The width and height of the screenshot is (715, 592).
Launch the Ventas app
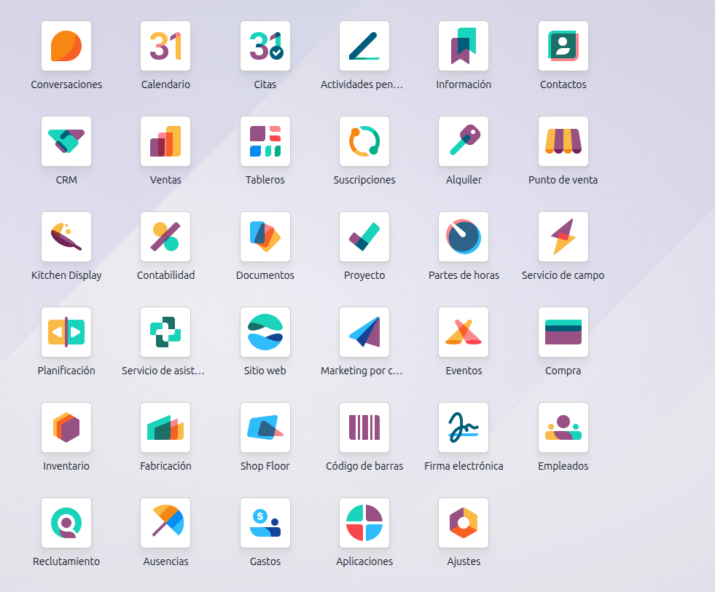(165, 141)
